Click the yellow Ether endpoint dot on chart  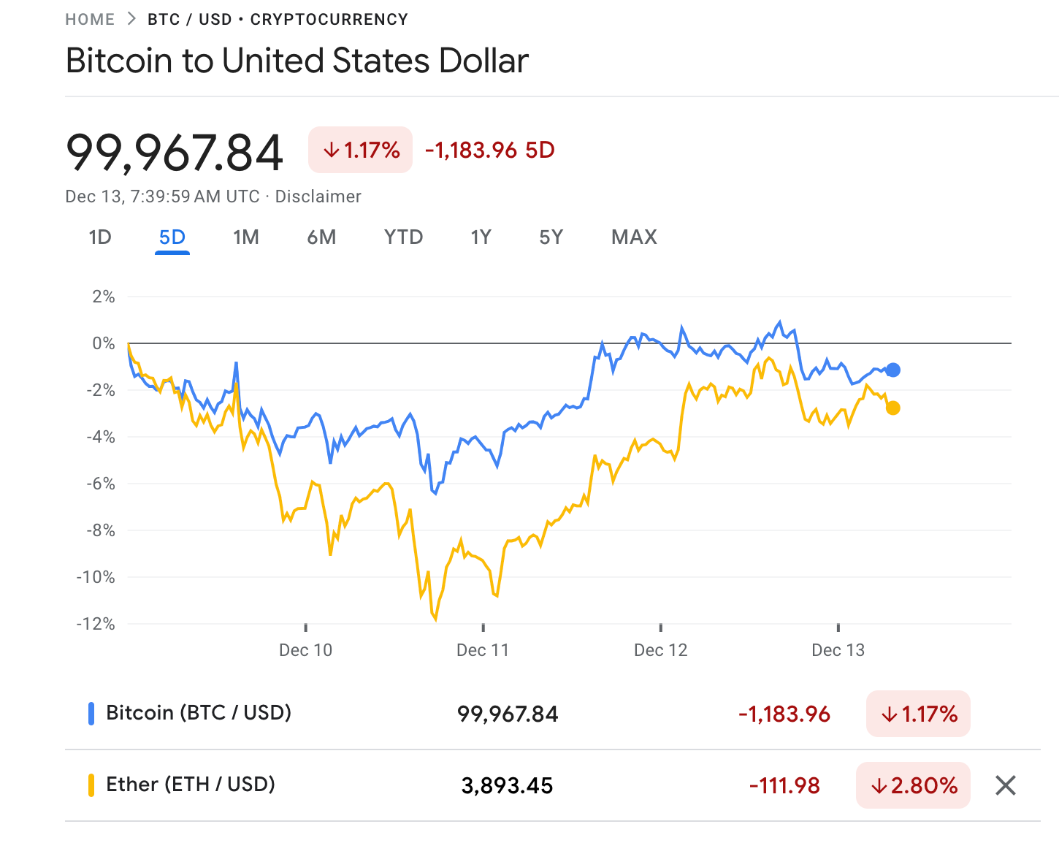coord(892,408)
